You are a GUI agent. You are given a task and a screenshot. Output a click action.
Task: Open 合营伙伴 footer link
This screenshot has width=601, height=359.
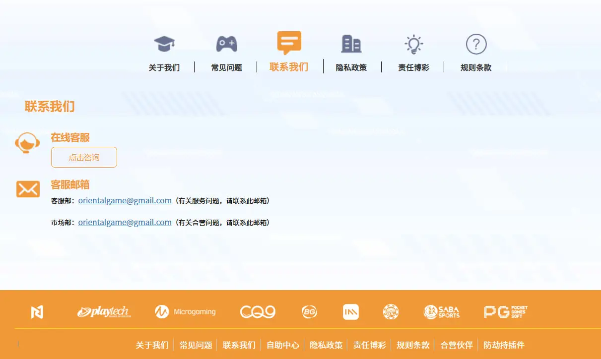(x=456, y=345)
